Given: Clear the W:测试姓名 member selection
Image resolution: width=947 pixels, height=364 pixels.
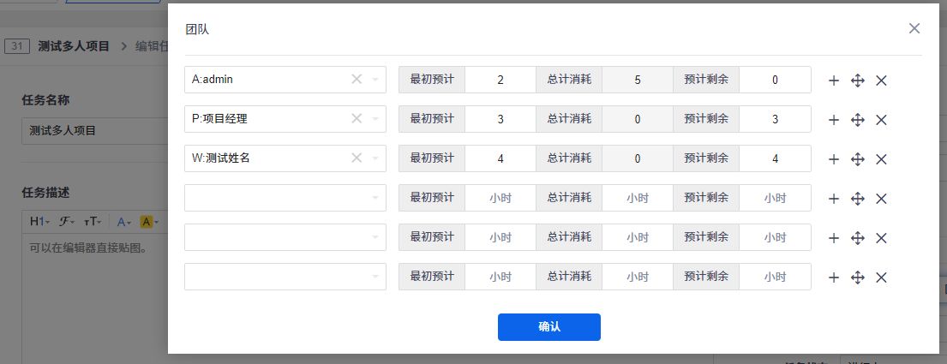Looking at the screenshot, I should (357, 158).
